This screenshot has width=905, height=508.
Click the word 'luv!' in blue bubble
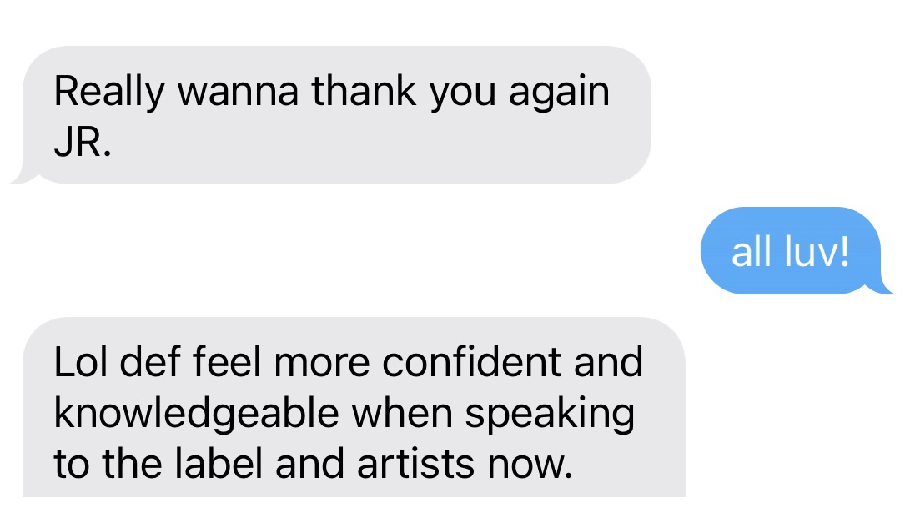click(817, 252)
